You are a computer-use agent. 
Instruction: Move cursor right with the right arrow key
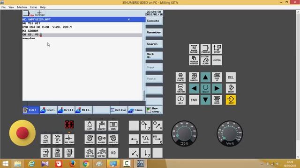217,88
